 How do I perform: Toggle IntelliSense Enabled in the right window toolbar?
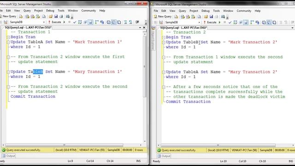246,23
